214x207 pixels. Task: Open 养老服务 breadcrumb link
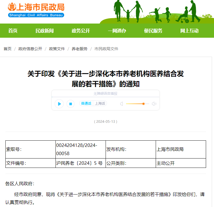click(x=80, y=49)
